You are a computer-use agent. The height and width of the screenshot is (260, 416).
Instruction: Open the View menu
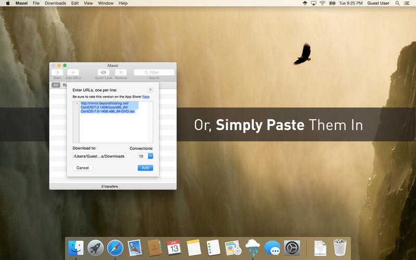pyautogui.click(x=88, y=3)
